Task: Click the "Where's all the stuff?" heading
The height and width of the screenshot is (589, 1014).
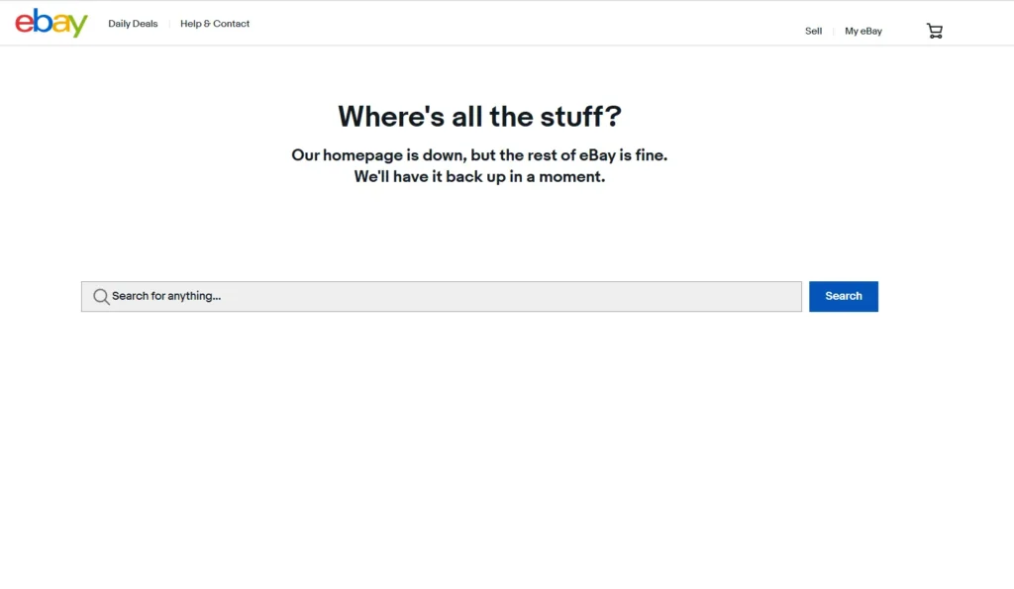Action: coord(479,117)
